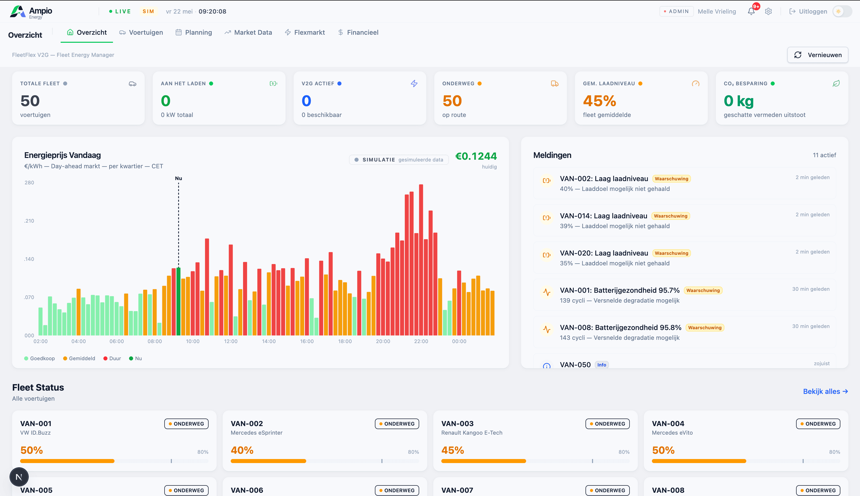The image size is (860, 496).
Task: Open VAN-020: Laag laadniveau alert
Action: click(685, 258)
